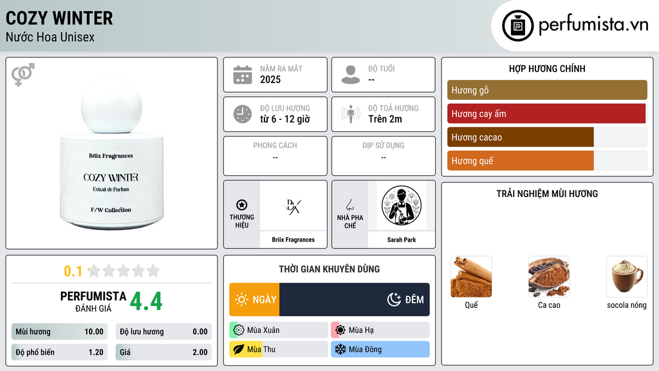Viewport: 659px width, 371px height.
Task: Click the COZY WINTER title heading
Action: click(59, 19)
